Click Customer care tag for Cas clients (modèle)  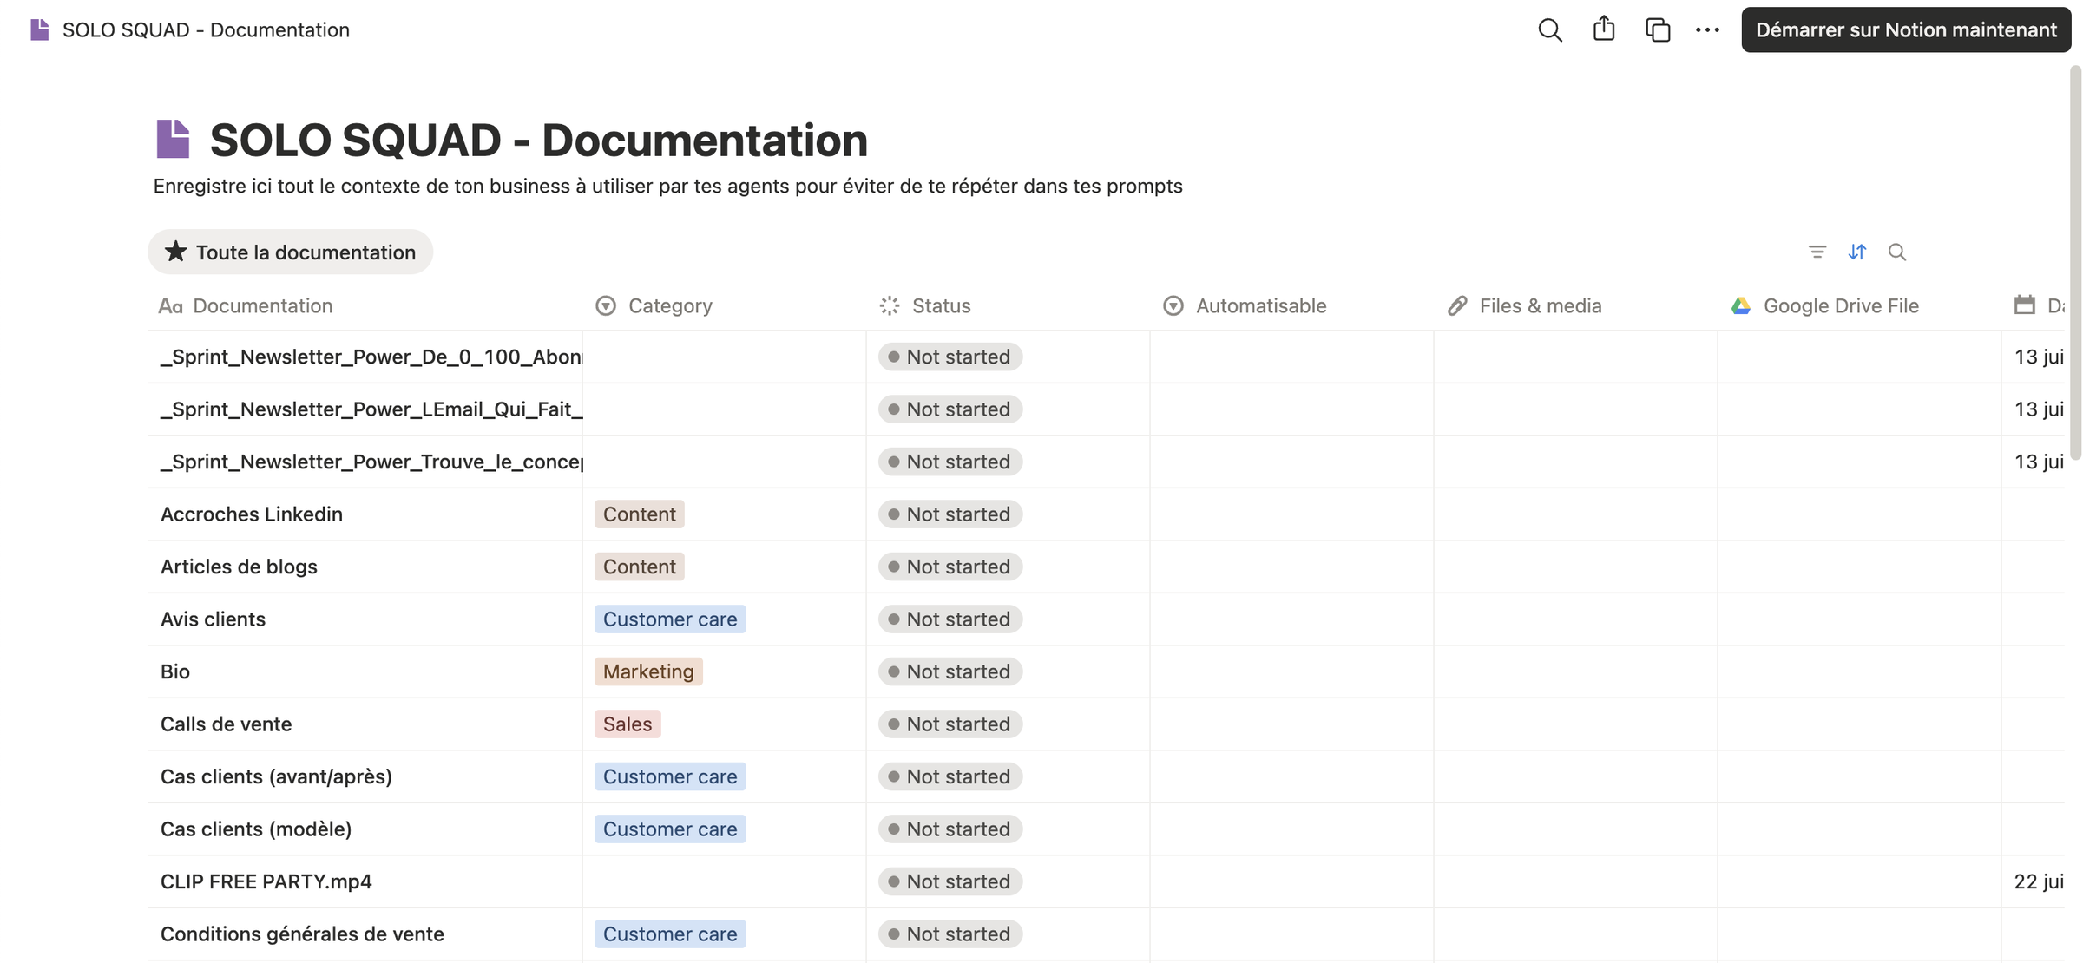point(670,829)
